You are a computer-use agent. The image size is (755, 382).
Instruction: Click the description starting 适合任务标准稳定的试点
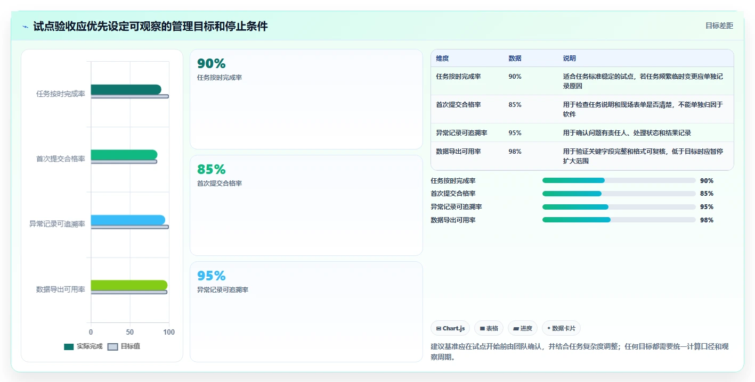[643, 81]
